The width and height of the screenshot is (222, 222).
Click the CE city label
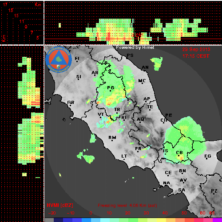tap(168, 173)
